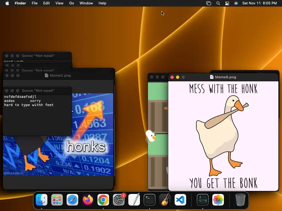Open the Go menu
Viewport: 282px width, 211px height.
point(72,3)
